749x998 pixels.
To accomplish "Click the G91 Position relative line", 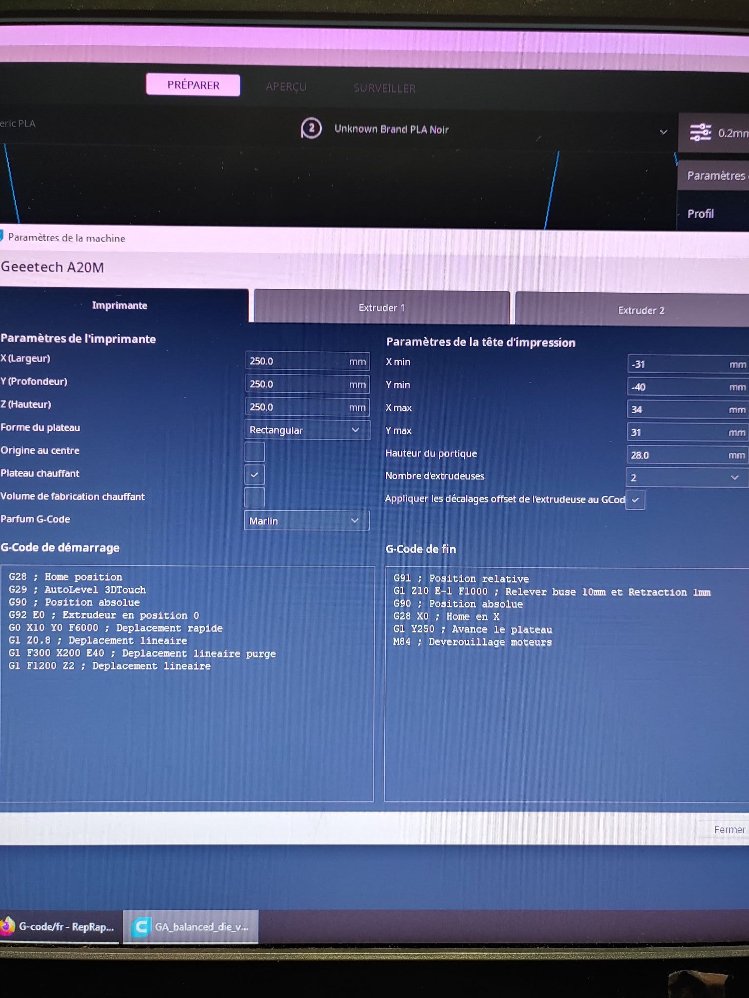I will [x=461, y=578].
